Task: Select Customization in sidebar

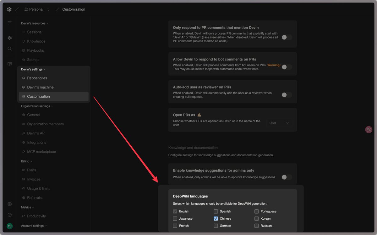Action: pyautogui.click(x=54, y=97)
